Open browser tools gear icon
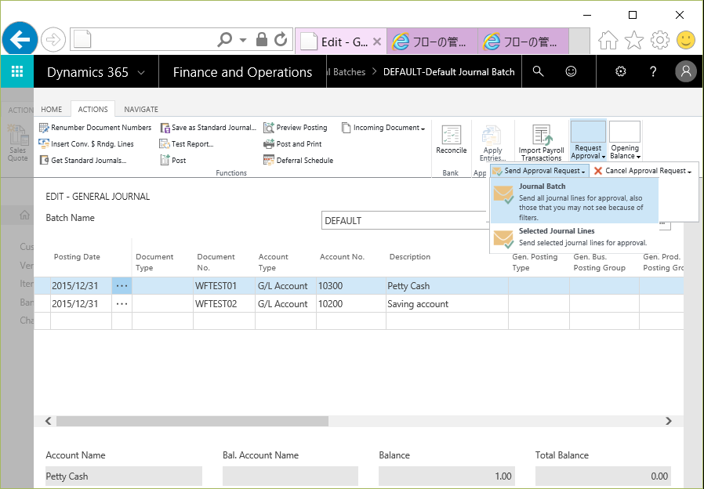Viewport: 704px width, 489px height. [x=659, y=40]
